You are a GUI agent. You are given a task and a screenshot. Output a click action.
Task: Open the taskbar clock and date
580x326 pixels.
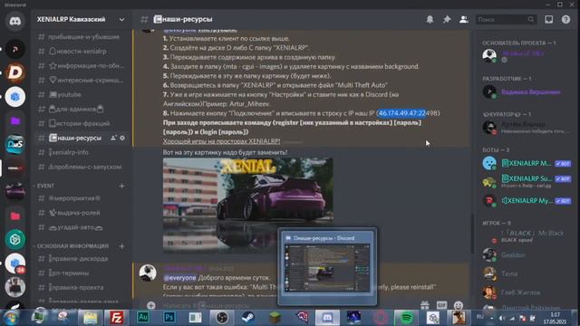(555, 318)
